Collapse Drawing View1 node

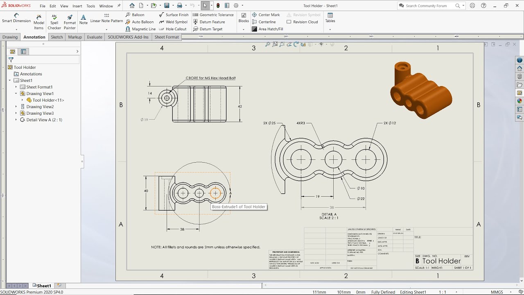tap(16, 93)
